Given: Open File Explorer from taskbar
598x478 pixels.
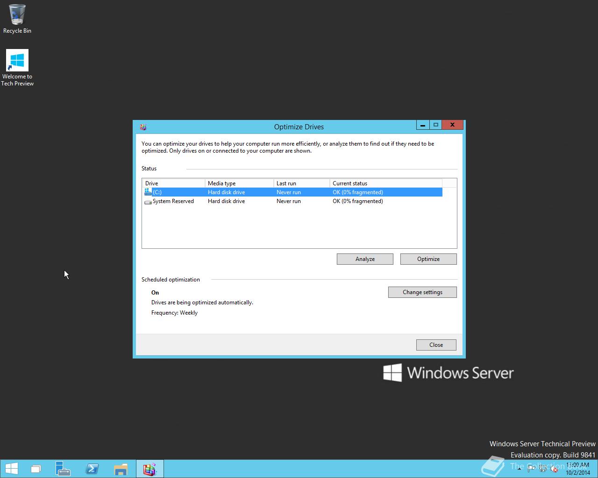Looking at the screenshot, I should click(121, 469).
